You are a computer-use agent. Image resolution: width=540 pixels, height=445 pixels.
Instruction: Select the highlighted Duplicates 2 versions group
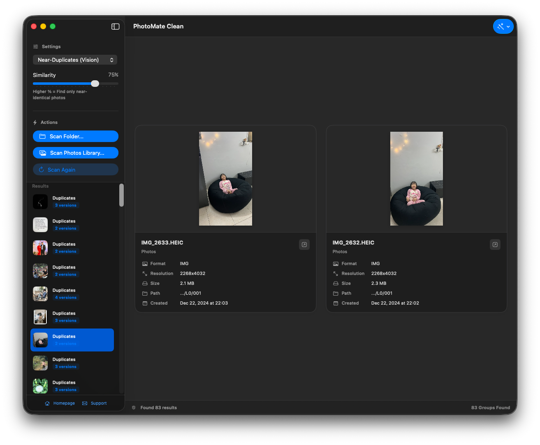point(72,340)
